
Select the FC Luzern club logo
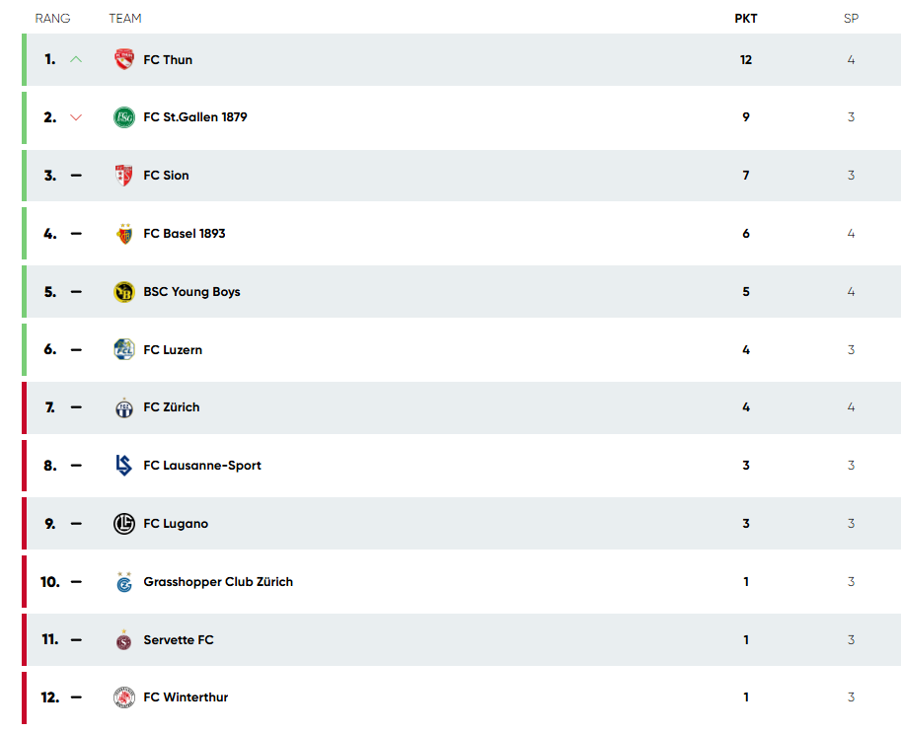tap(124, 349)
